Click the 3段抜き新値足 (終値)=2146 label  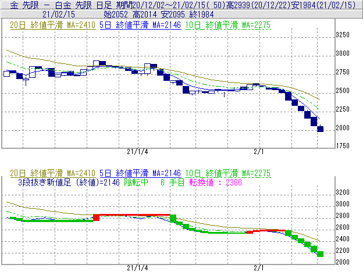click(69, 183)
